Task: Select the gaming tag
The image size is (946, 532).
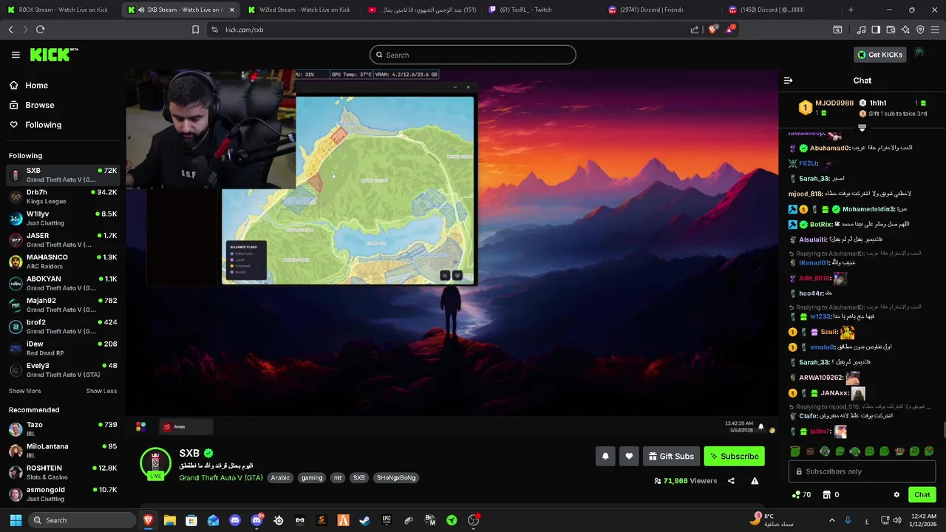Action: (x=312, y=478)
